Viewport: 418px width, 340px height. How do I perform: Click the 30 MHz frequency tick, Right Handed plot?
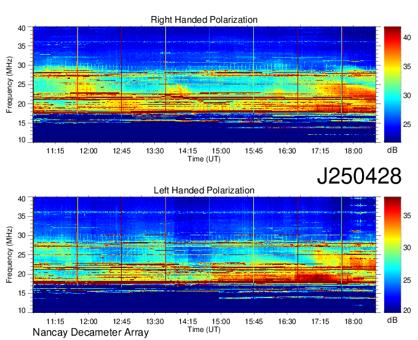coord(22,65)
